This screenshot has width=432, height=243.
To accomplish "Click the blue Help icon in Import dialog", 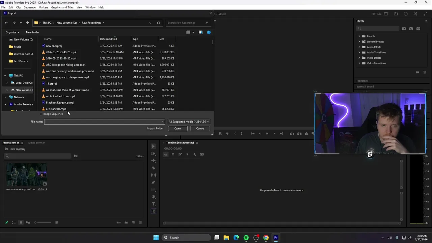I will click(x=209, y=32).
